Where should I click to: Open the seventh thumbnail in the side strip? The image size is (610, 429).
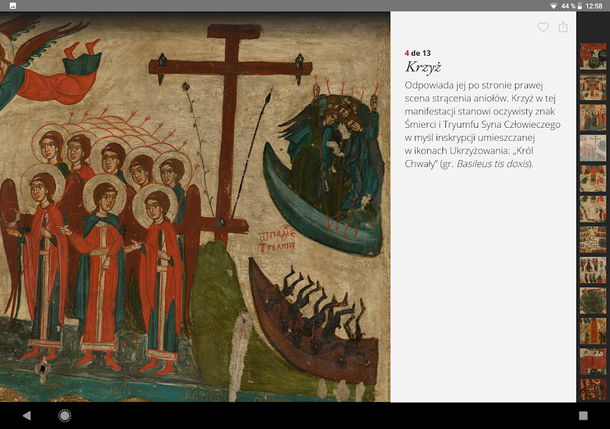[593, 239]
